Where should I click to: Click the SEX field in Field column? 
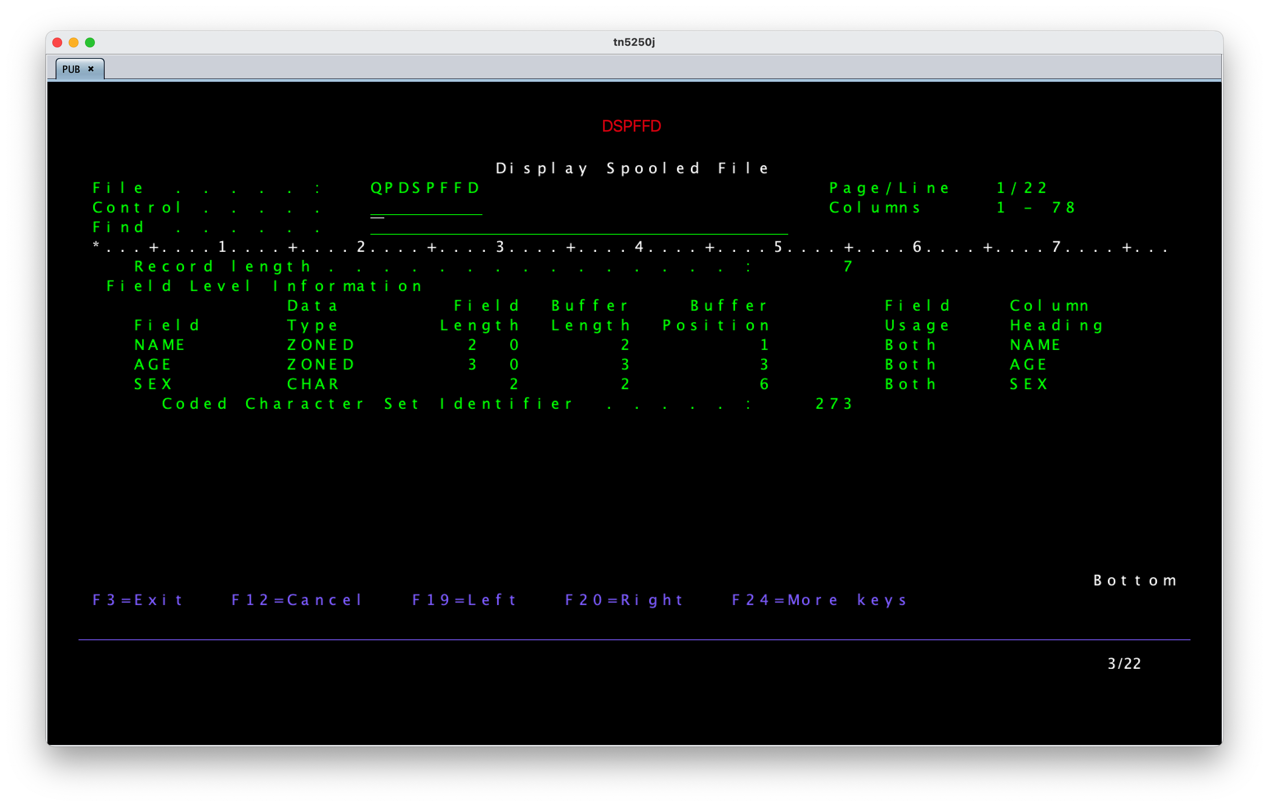click(x=153, y=384)
